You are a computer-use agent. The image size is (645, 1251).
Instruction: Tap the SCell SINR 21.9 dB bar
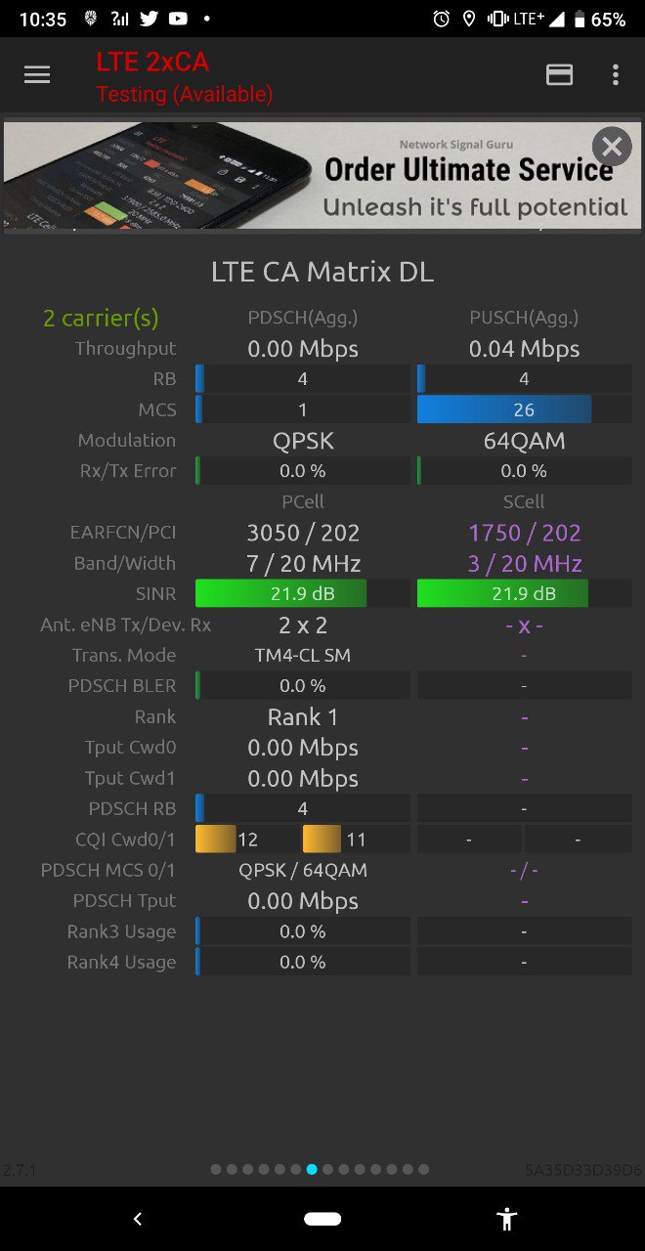524,593
